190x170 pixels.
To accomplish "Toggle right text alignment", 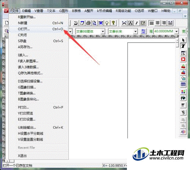I will pos(164,23).
